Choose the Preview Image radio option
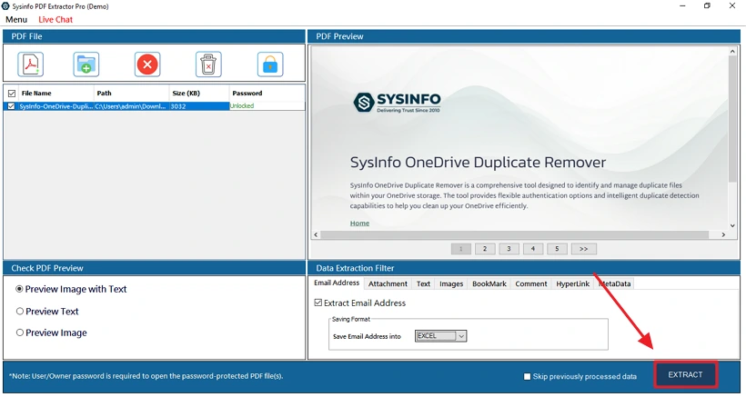Viewport: 746px width, 397px height. pyautogui.click(x=20, y=333)
